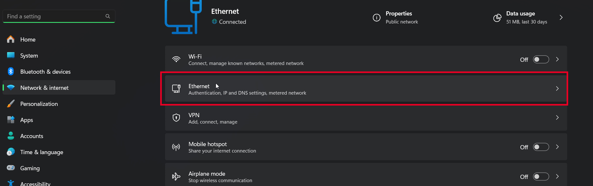The width and height of the screenshot is (593, 186).
Task: Enable the Mobile hotspot switch
Action: tap(541, 147)
